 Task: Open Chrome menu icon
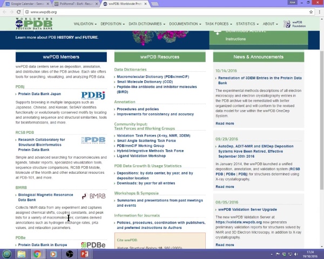[x=319, y=12]
